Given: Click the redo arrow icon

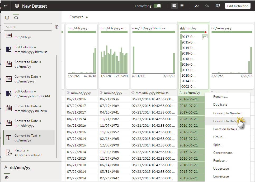Looking at the screenshot, I should tap(207, 6).
